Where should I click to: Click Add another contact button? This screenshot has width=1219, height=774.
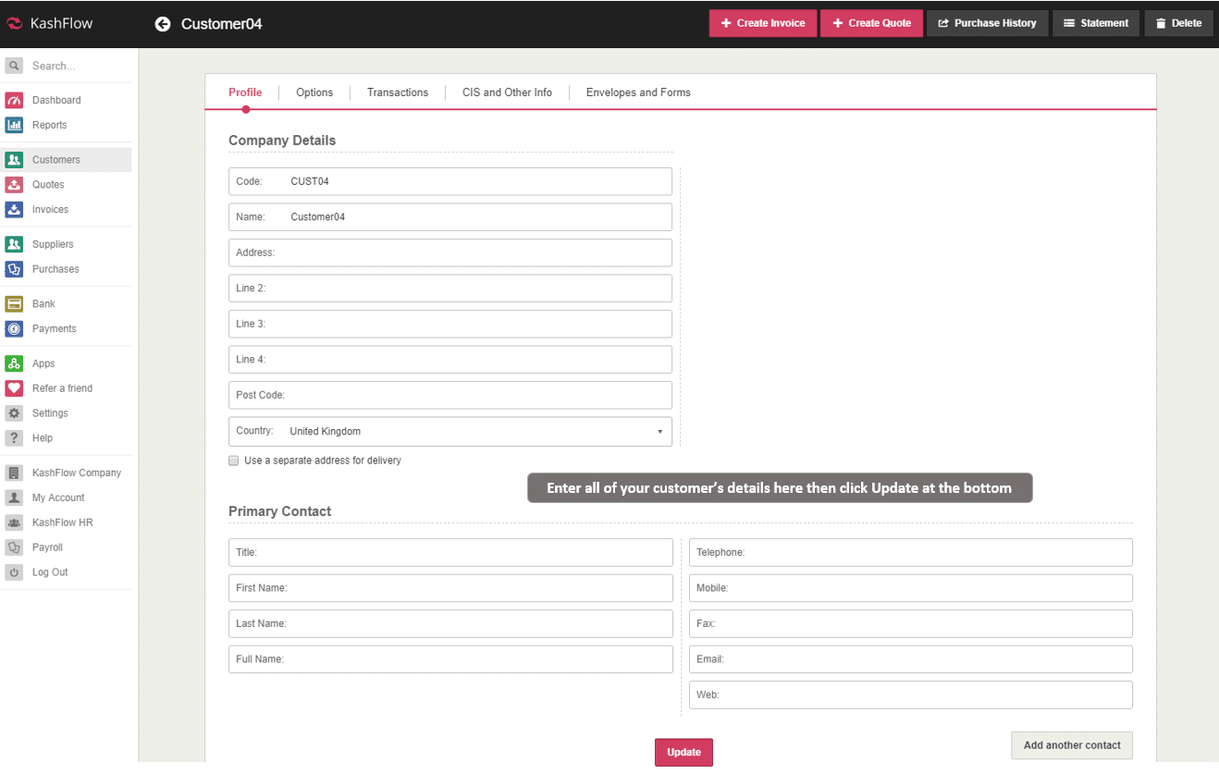(1072, 745)
